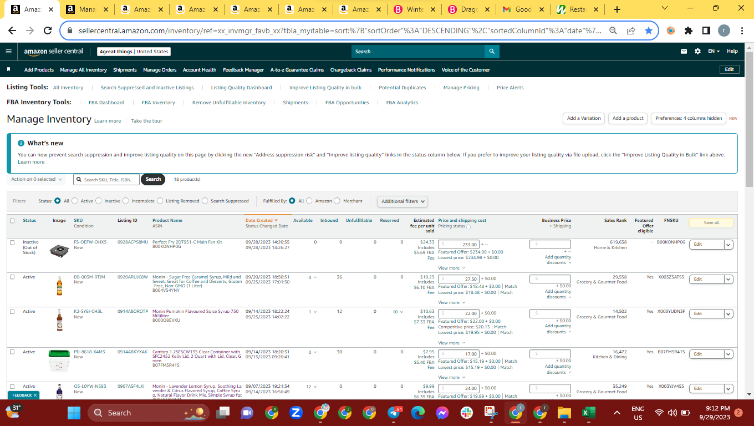Open the Manage All Inventory menu
The height and width of the screenshot is (426, 754).
(83, 70)
